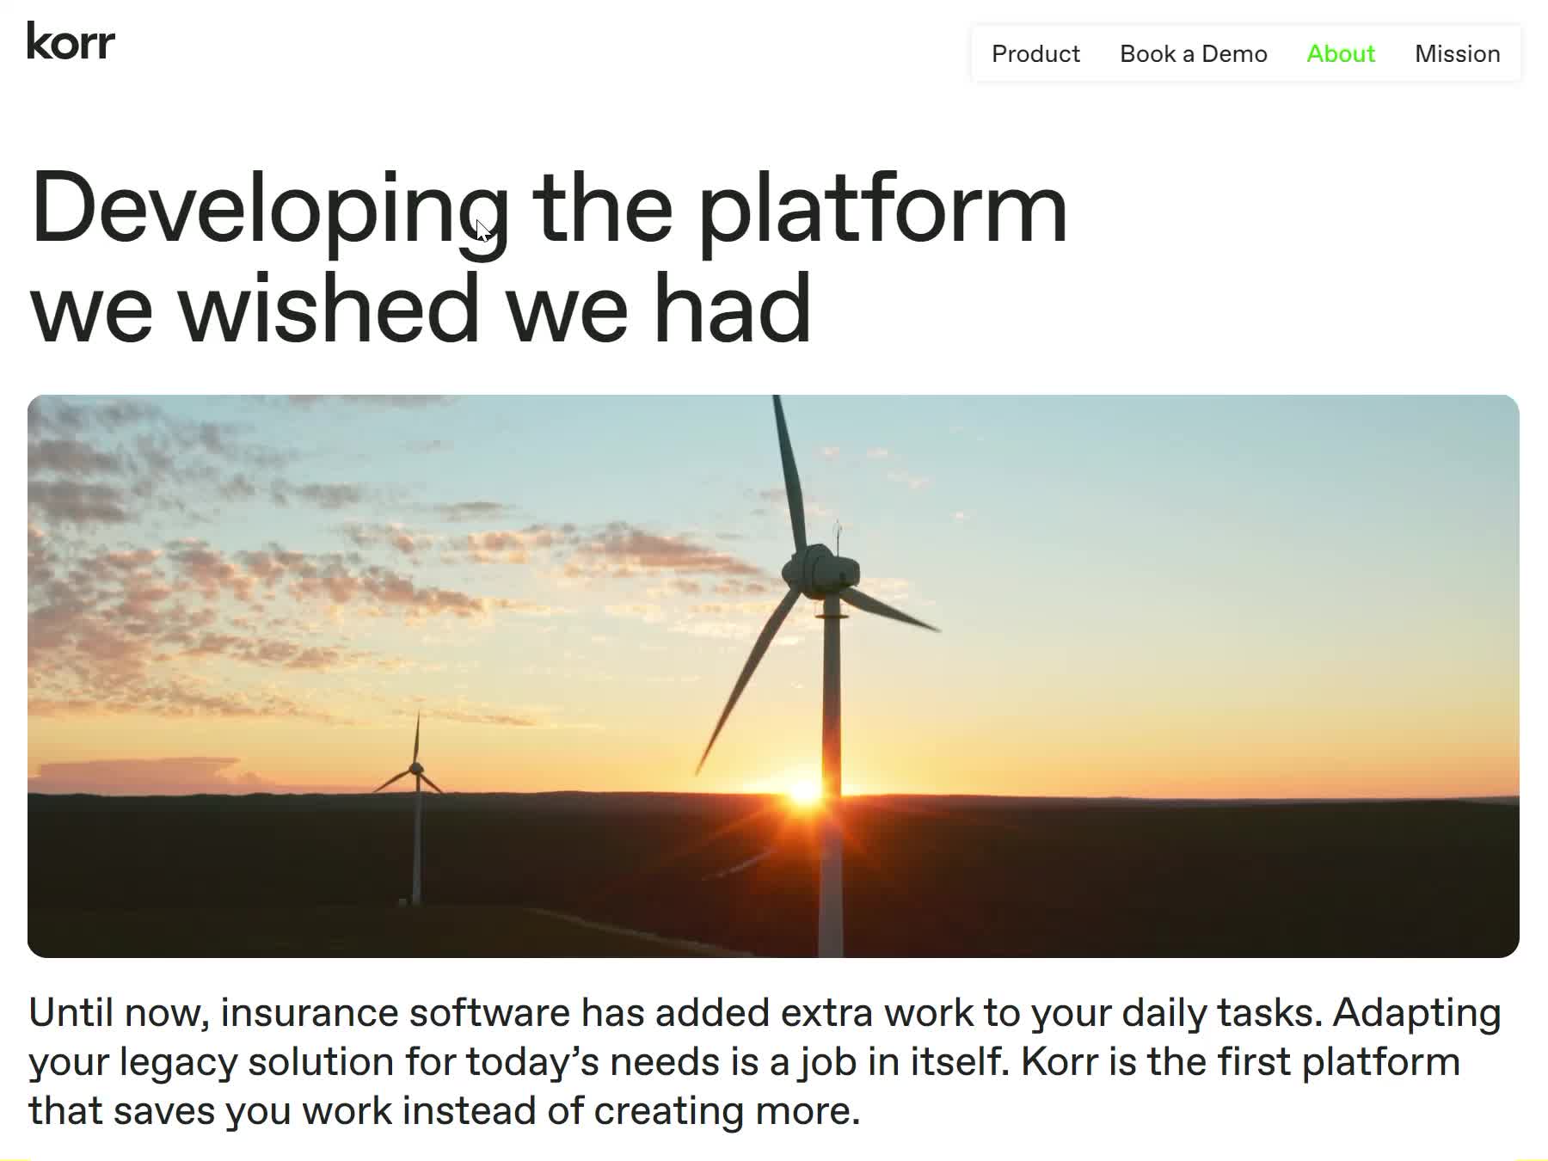Select the About nav item
This screenshot has height=1161, width=1548.
pos(1340,53)
